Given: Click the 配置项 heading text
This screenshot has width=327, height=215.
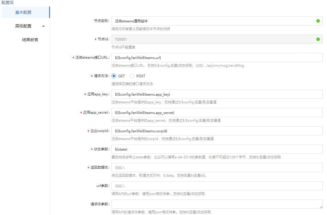Looking at the screenshot, I should [7, 3].
